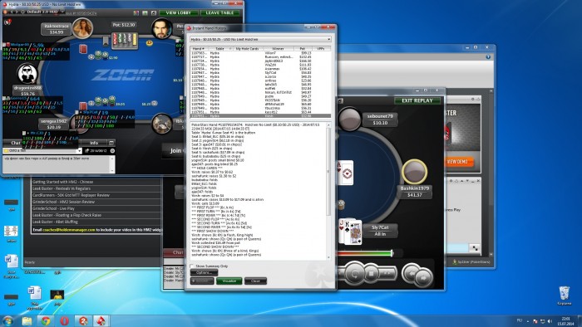
Task: Click itaknostrace player avatar at the table
Action: (82, 28)
